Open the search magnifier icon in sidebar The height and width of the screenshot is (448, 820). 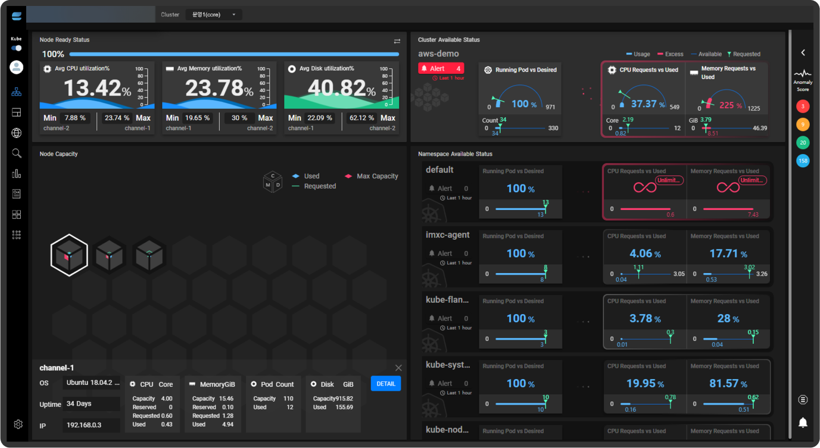click(16, 153)
